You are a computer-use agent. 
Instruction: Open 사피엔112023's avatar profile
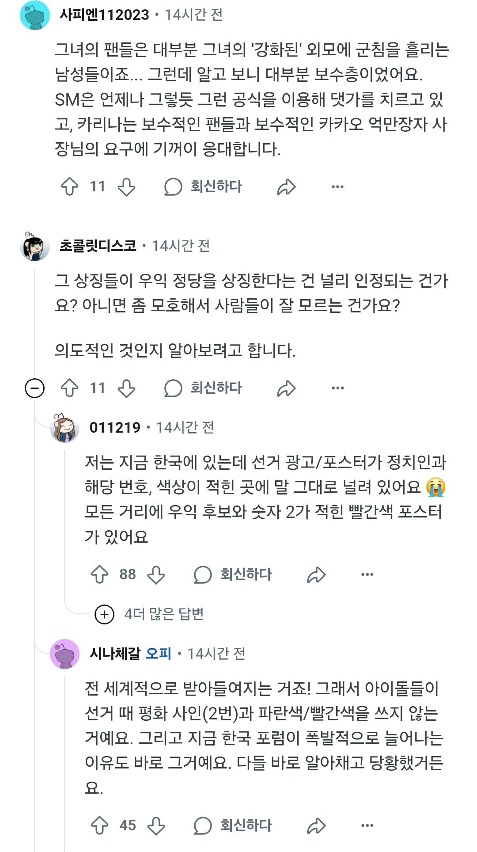[35, 15]
